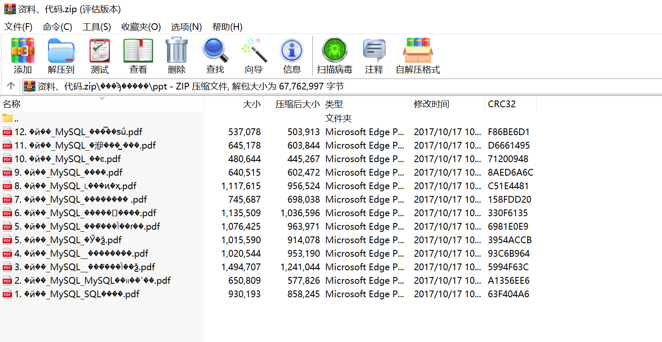Select PDF icon of file 1,135,509
The width and height of the screenshot is (662, 342).
(7, 213)
